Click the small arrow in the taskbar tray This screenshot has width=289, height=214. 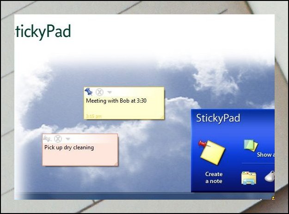pyautogui.click(x=261, y=199)
